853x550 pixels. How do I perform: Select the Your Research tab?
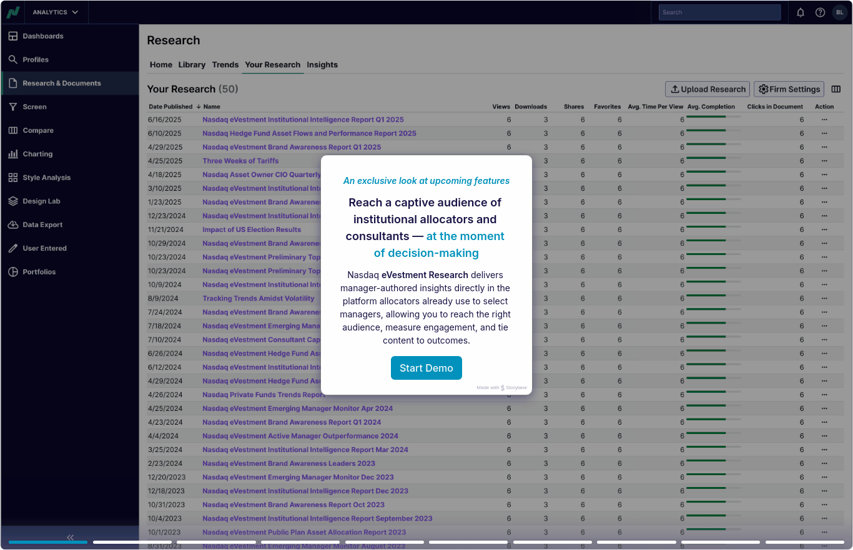tap(273, 65)
